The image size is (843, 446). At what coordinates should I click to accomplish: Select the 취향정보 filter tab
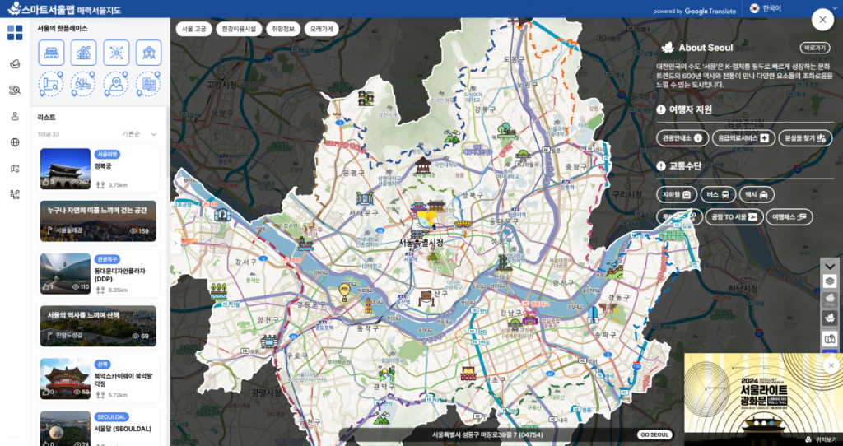click(x=282, y=29)
